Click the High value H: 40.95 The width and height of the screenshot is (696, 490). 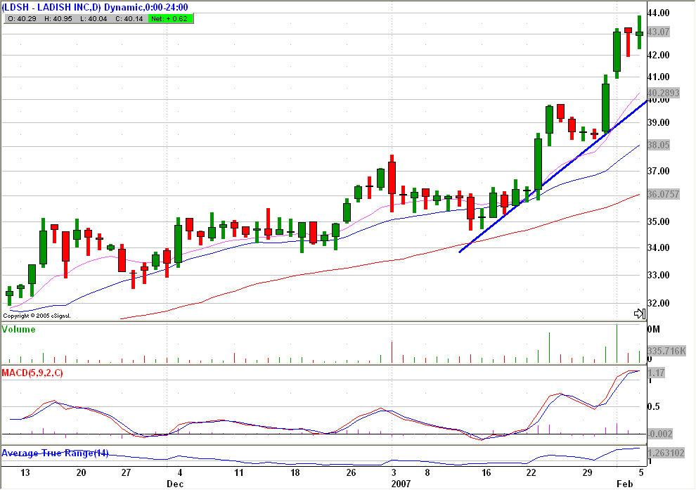coord(58,19)
